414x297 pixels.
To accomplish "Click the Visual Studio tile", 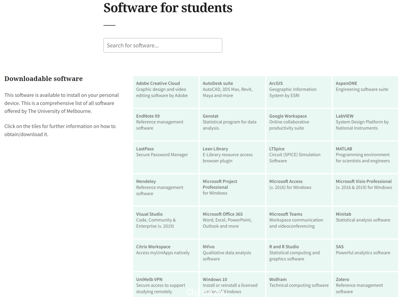I will (166, 223).
